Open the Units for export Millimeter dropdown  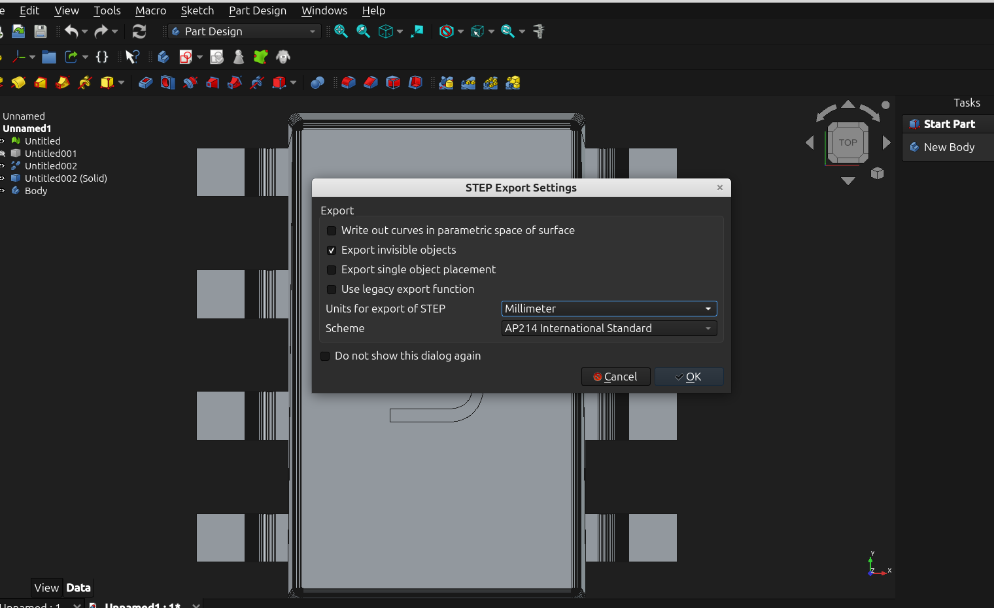pyautogui.click(x=609, y=309)
